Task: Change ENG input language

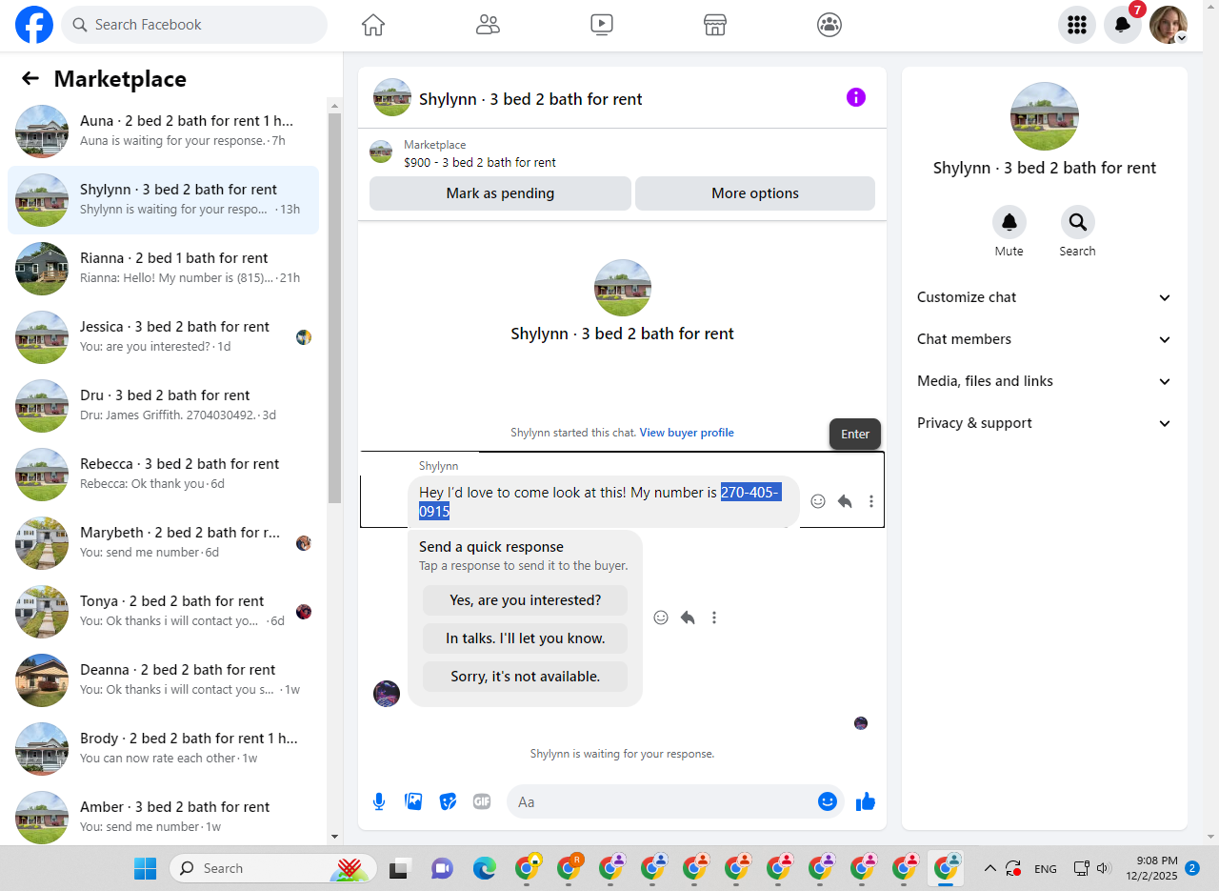Action: (x=1045, y=868)
